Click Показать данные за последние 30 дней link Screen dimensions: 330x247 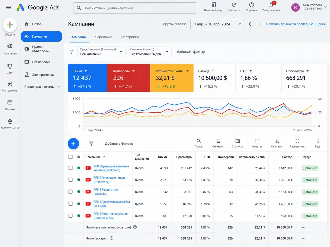(x=296, y=24)
